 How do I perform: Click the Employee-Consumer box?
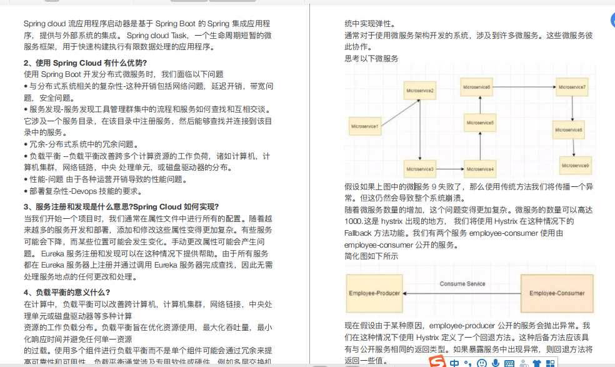coord(557,293)
